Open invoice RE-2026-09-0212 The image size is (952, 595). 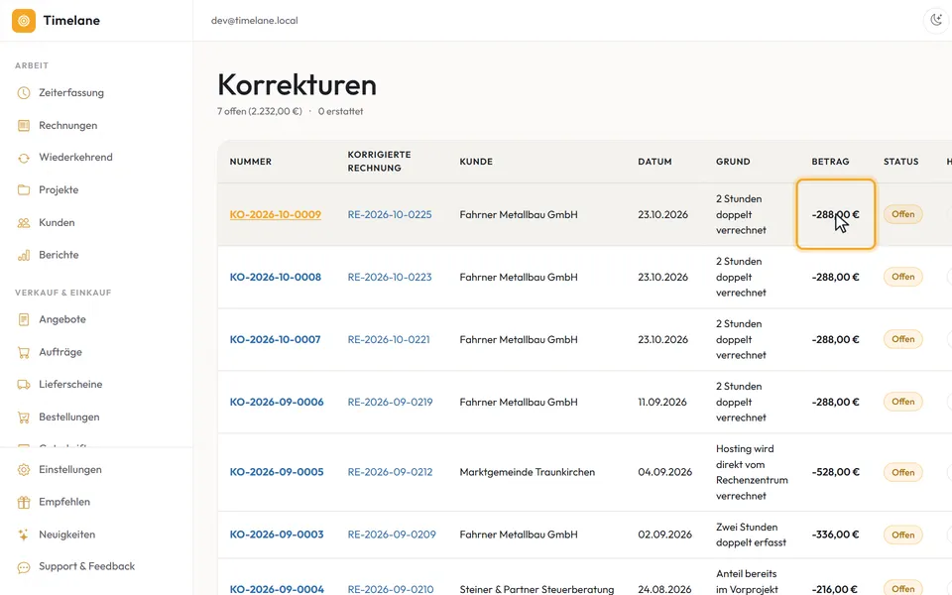390,472
